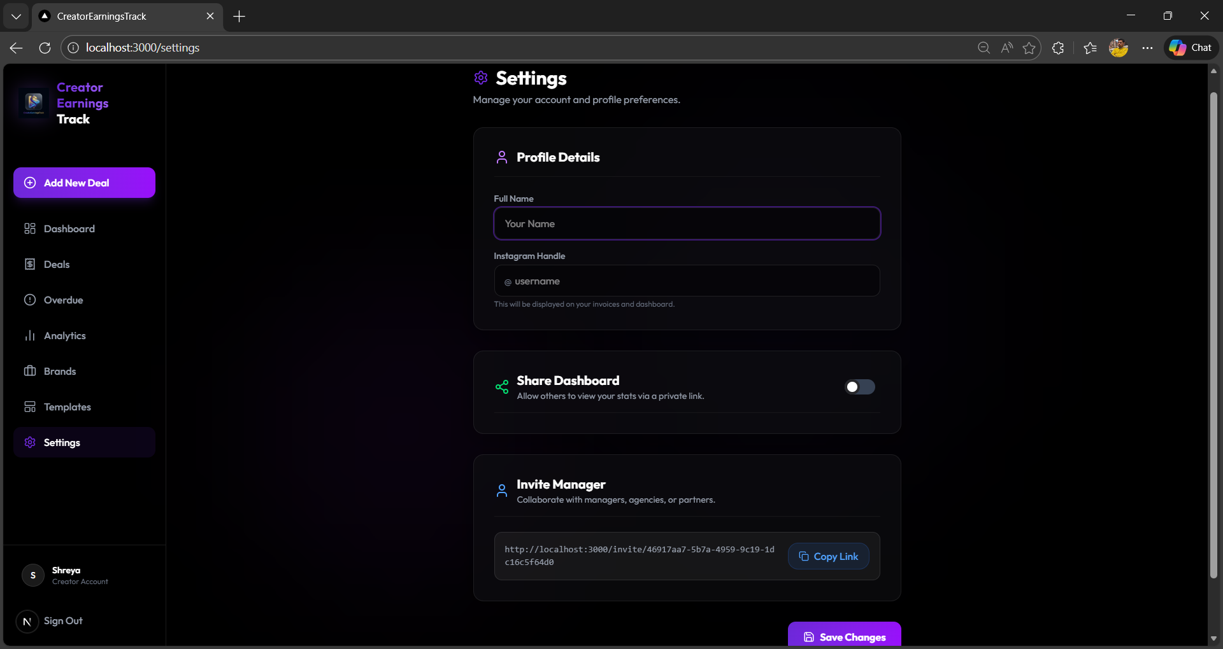Click the Templates icon in the sidebar
The height and width of the screenshot is (649, 1223).
coord(30,407)
